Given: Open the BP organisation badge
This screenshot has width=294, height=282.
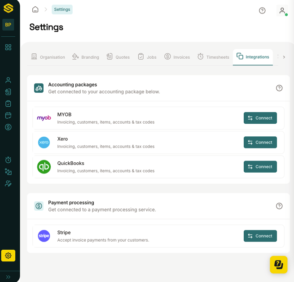Looking at the screenshot, I should pyautogui.click(x=8, y=25).
